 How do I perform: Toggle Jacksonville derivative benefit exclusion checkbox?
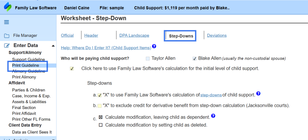(x=100, y=106)
